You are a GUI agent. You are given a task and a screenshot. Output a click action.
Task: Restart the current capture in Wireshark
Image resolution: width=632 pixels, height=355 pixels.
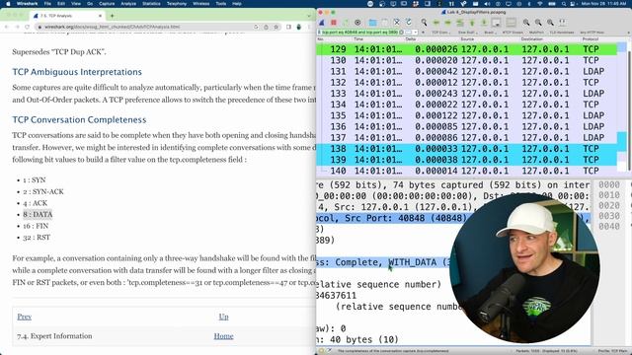[x=346, y=22]
